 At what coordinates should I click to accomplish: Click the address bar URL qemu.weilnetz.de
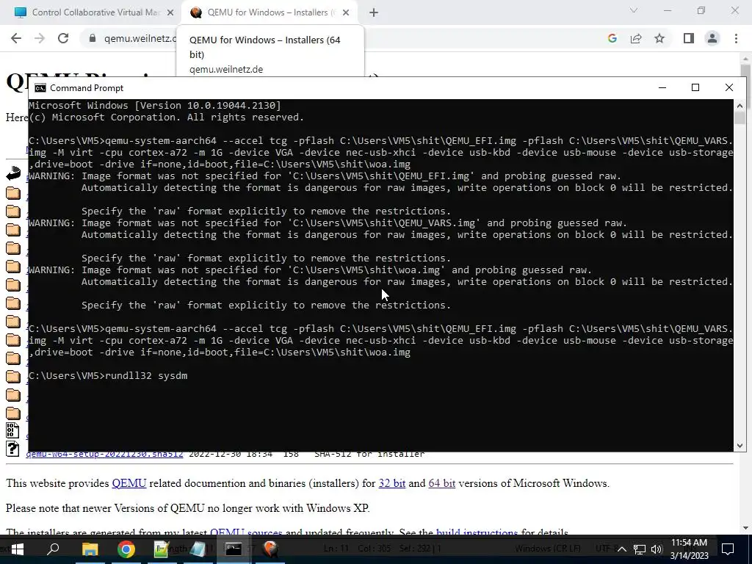tap(140, 38)
